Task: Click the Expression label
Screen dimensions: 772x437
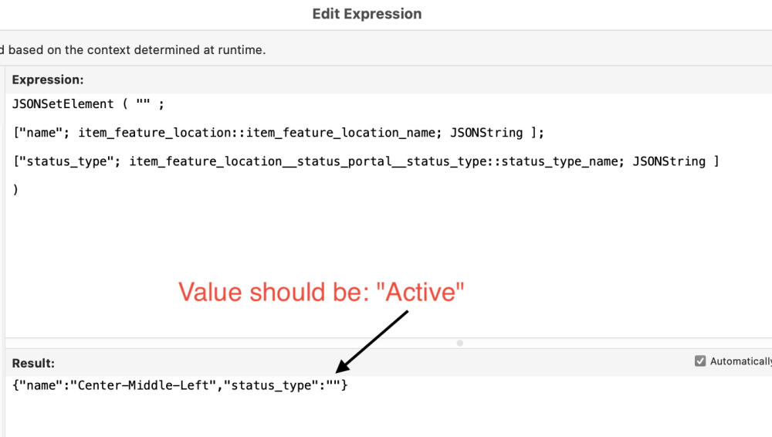Action: pos(48,80)
